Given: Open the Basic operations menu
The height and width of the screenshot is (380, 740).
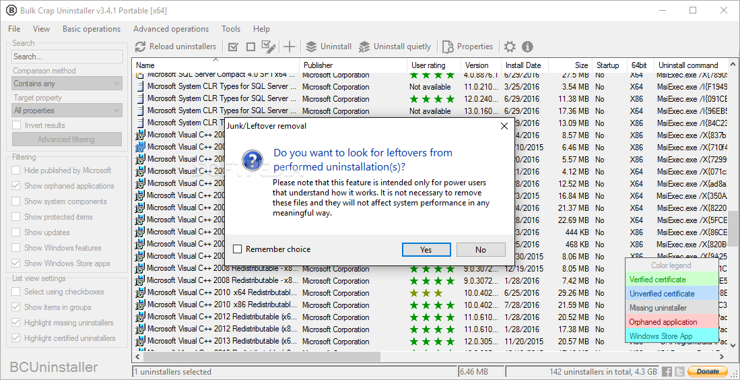Looking at the screenshot, I should [92, 29].
